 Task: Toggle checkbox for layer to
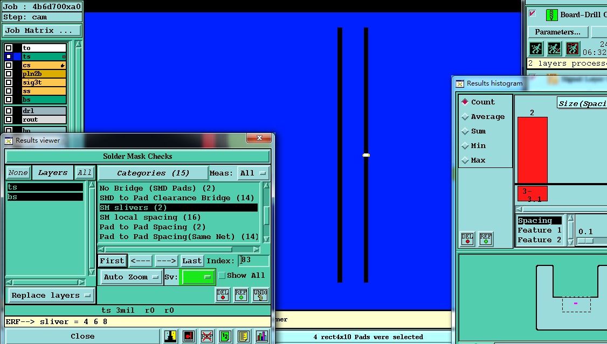(9, 48)
